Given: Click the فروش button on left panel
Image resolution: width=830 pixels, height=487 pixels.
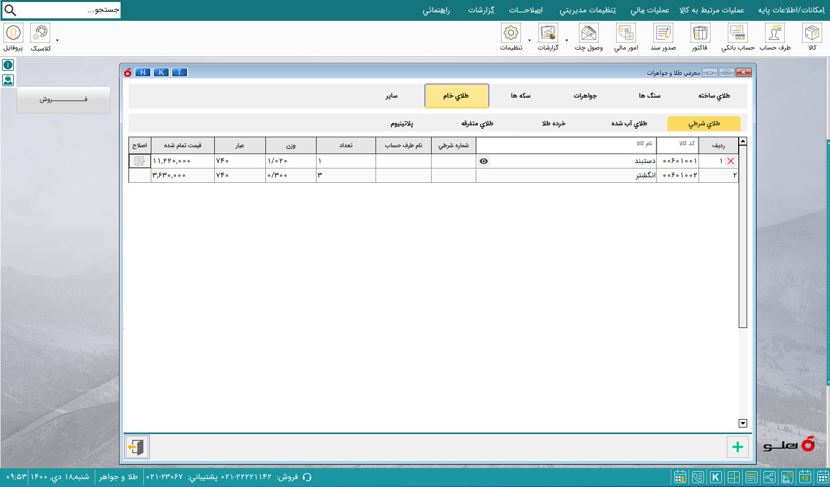Looking at the screenshot, I should (64, 100).
